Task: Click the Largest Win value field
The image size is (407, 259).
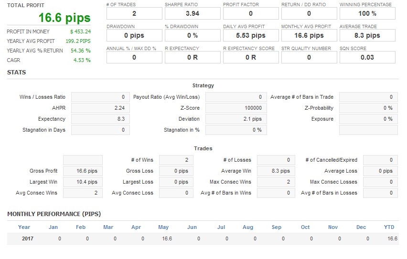Action: (83, 182)
